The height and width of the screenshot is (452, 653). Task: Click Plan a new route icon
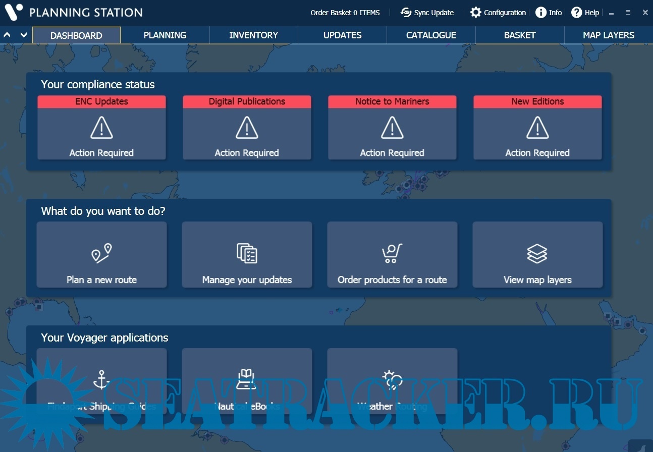[101, 253]
